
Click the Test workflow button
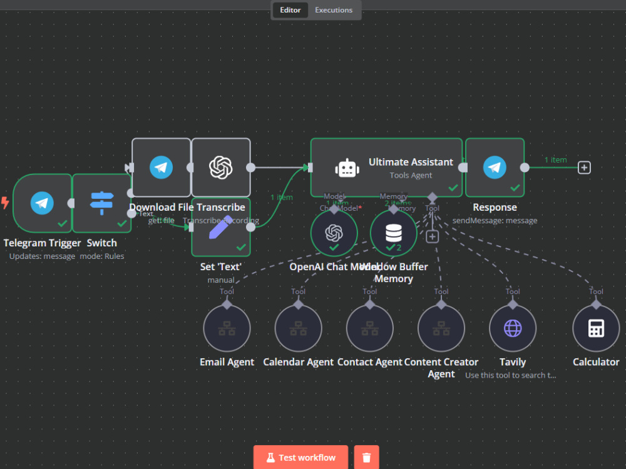point(300,457)
